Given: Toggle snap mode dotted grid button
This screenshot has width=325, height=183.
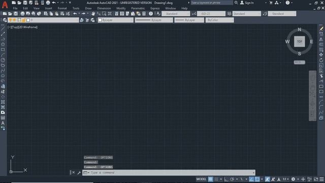Looking at the screenshot, I should tap(216, 179).
